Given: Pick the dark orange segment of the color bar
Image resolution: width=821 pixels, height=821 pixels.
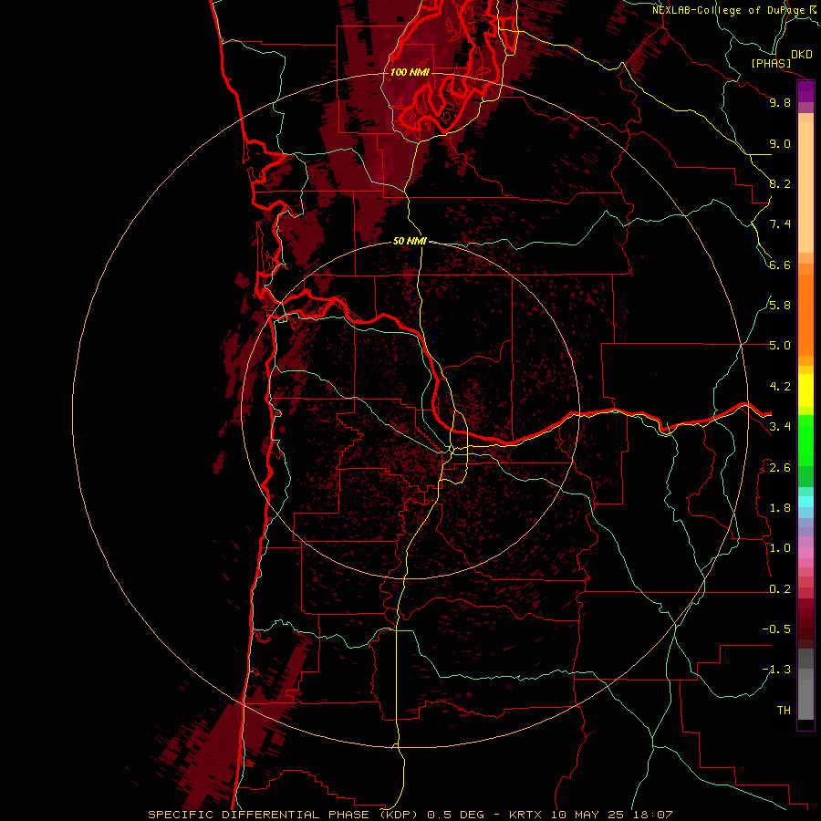Looking at the screenshot, I should pyautogui.click(x=805, y=315).
